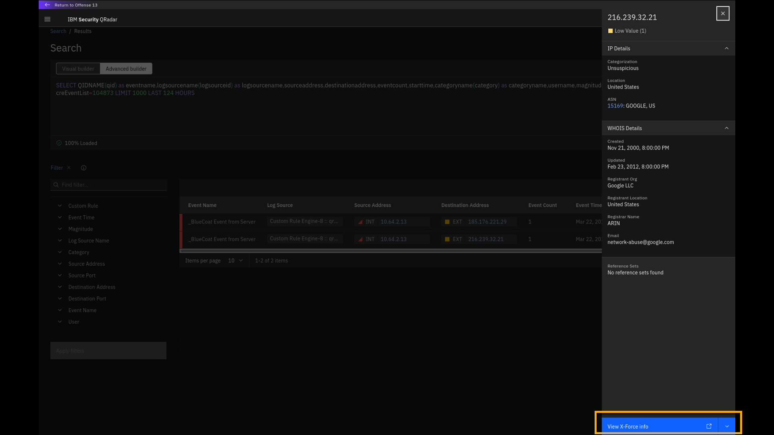774x435 pixels.
Task: Click the Find filter input field
Action: pyautogui.click(x=113, y=185)
